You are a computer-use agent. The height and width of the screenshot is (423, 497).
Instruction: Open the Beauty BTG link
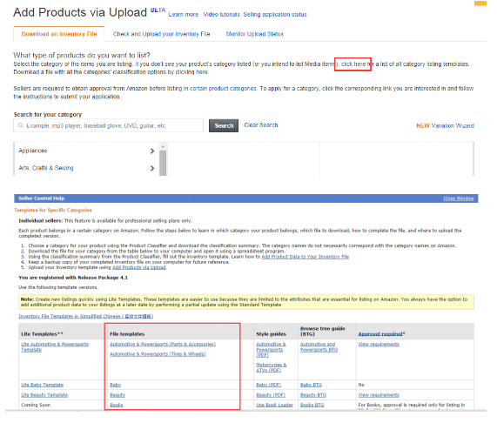coord(313,395)
